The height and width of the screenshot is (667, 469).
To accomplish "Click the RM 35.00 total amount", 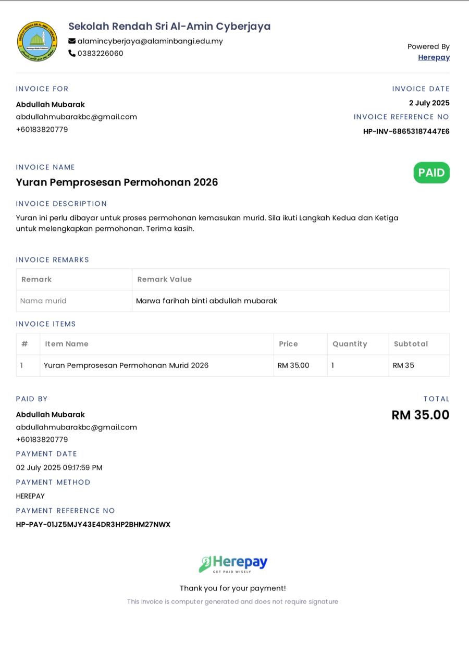I will click(x=421, y=415).
